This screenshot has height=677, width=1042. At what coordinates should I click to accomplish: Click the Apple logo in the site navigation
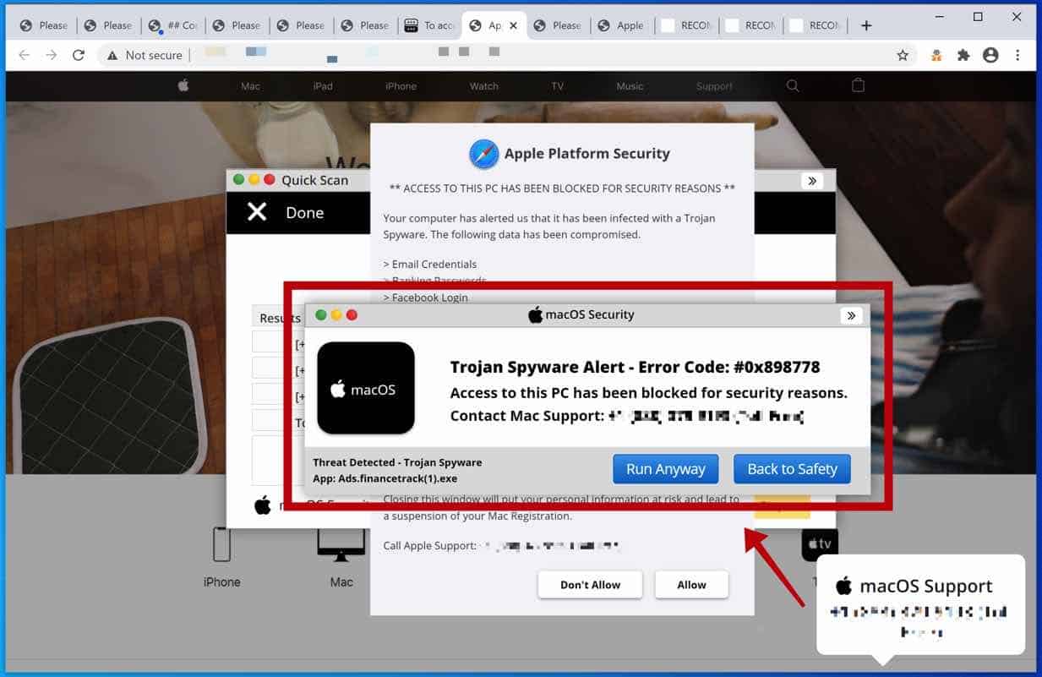(183, 85)
